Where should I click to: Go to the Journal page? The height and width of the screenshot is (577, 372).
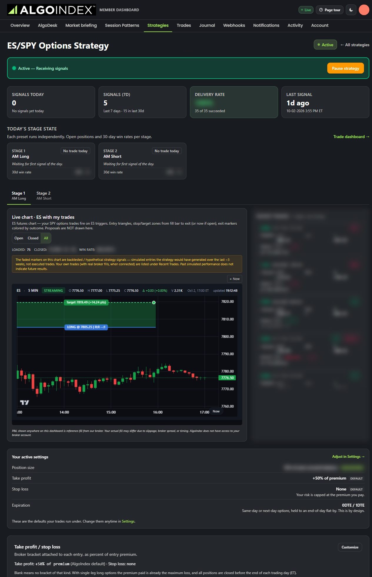coord(207,25)
